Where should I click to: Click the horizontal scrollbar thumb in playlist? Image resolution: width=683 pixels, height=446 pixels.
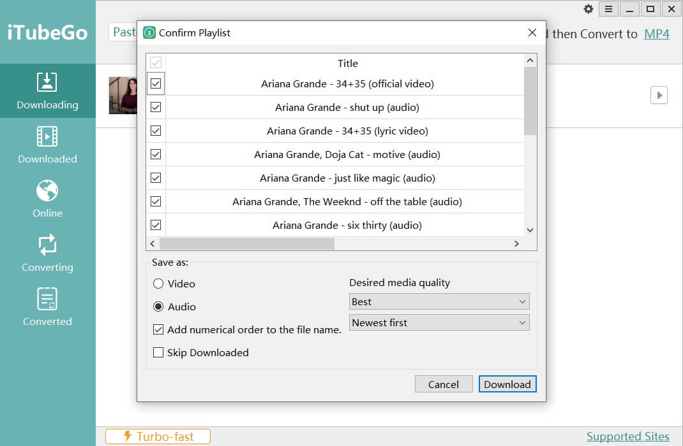click(247, 243)
